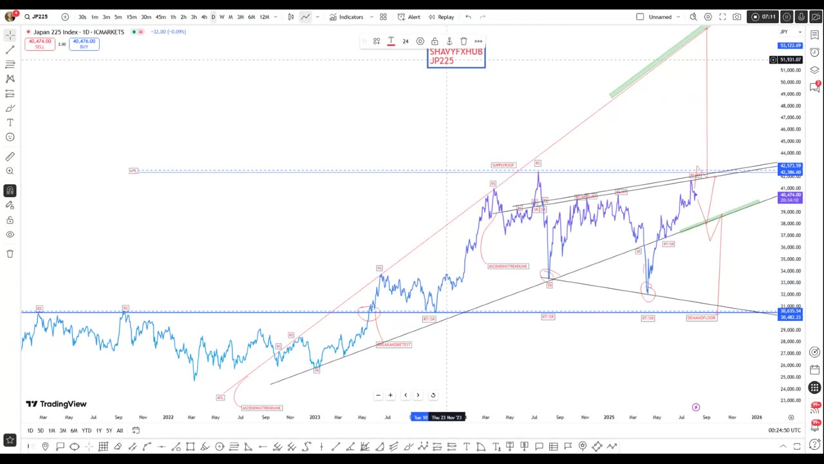Open the Indicators dialog

click(346, 17)
